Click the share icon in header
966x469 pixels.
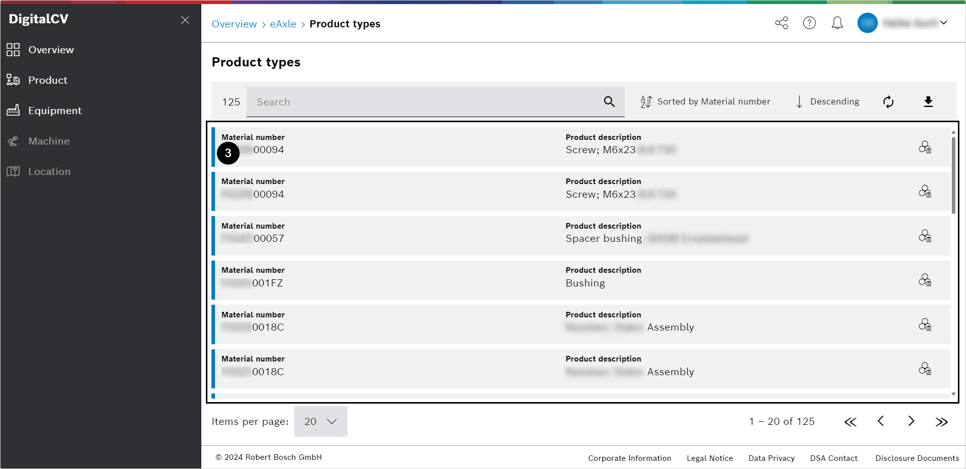click(781, 23)
